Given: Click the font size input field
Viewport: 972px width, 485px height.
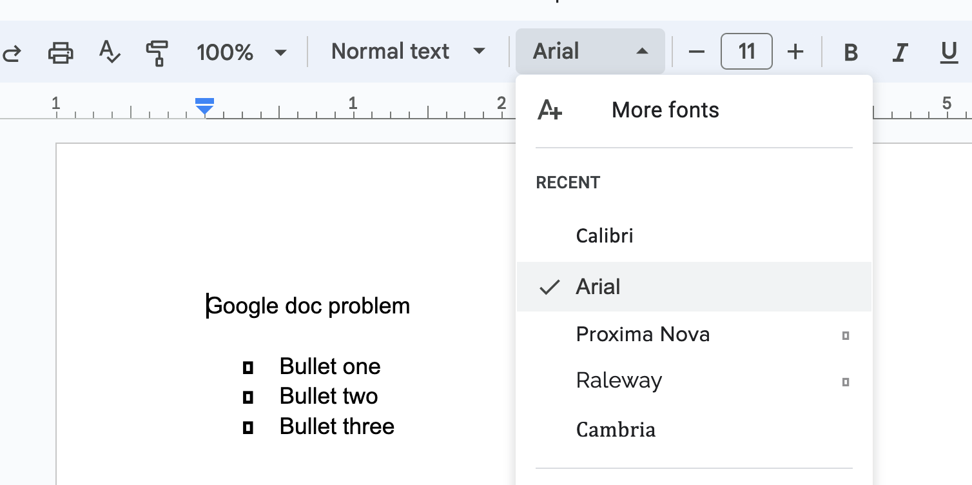Looking at the screenshot, I should click(746, 52).
